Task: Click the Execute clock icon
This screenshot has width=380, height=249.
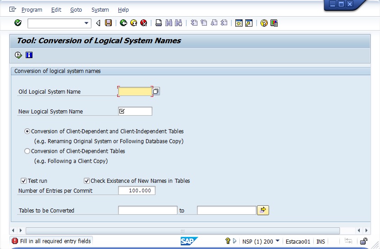Action: click(18, 55)
